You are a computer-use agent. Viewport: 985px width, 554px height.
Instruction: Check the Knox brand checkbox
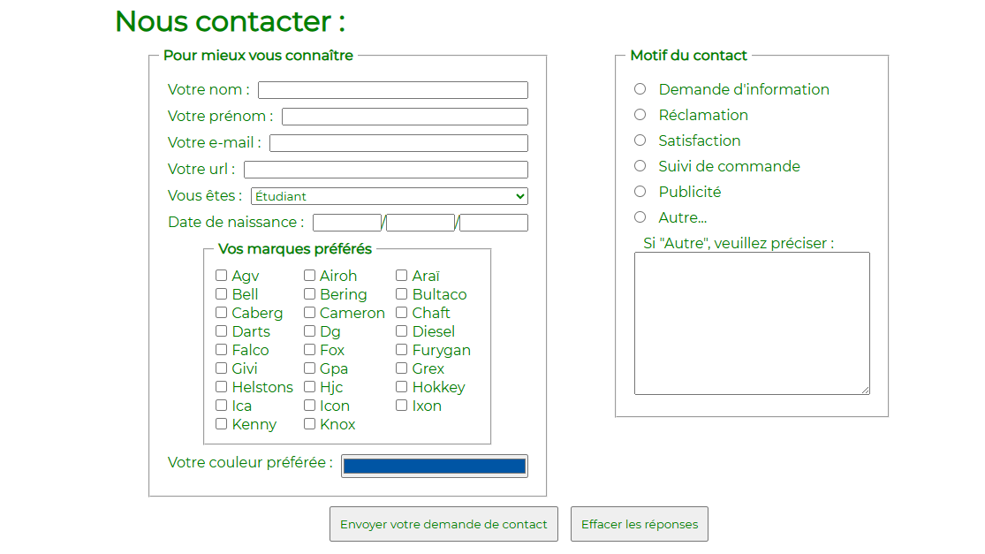click(309, 424)
